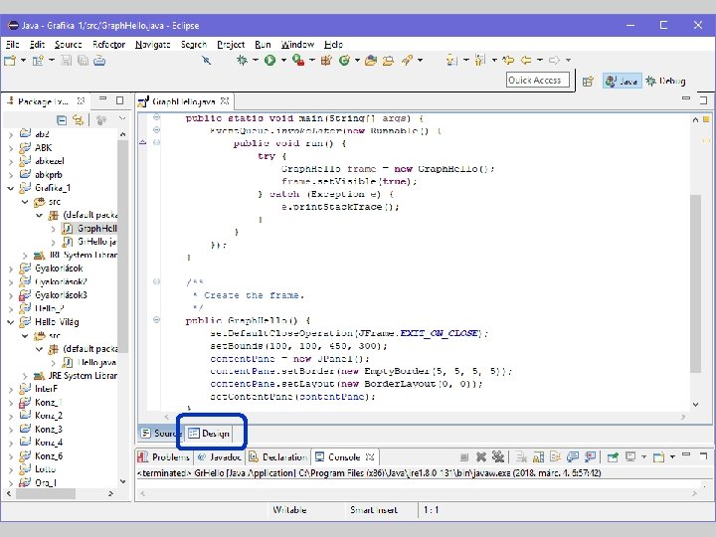Switch to the Design tab
The height and width of the screenshot is (537, 716).
210,433
